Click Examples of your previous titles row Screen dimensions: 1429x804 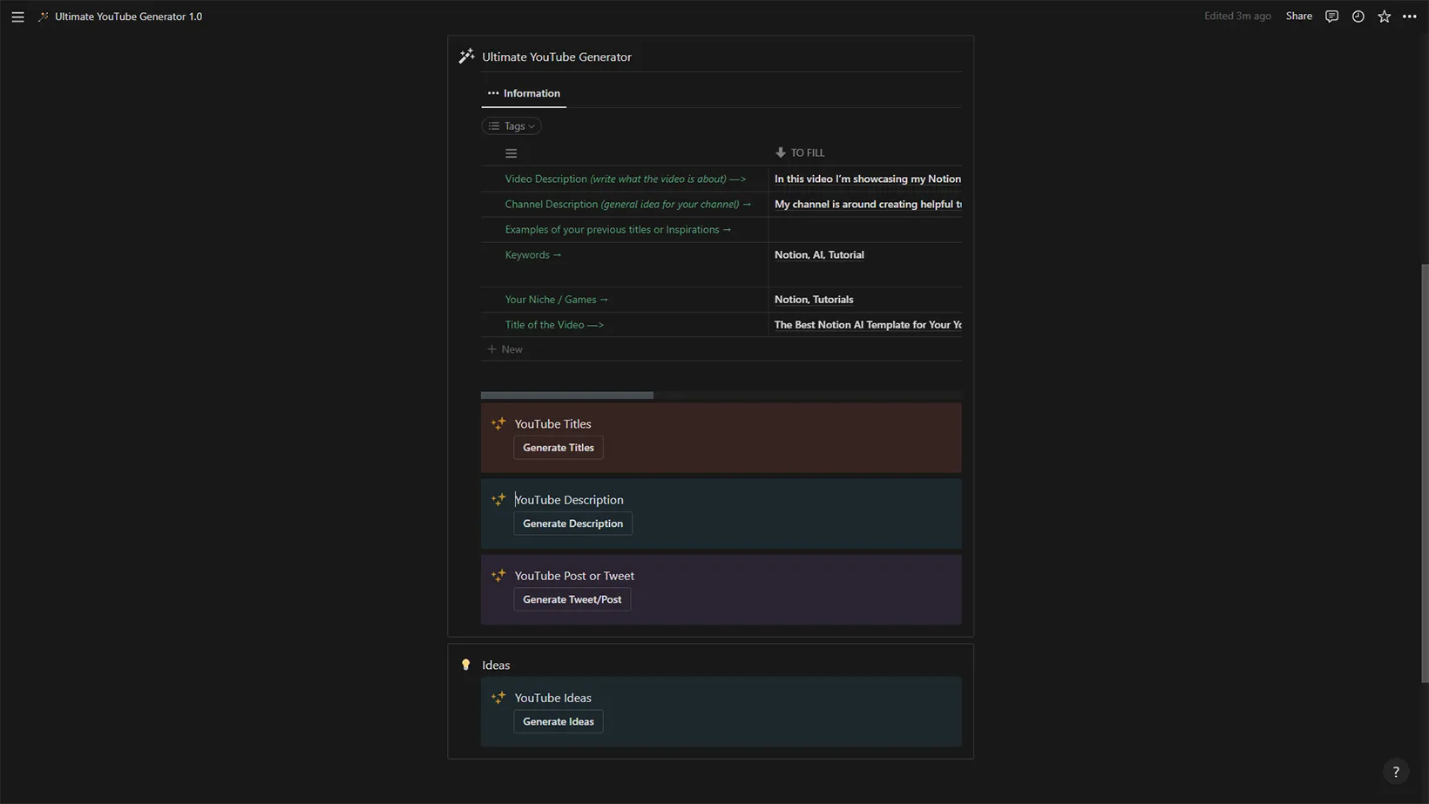click(618, 229)
